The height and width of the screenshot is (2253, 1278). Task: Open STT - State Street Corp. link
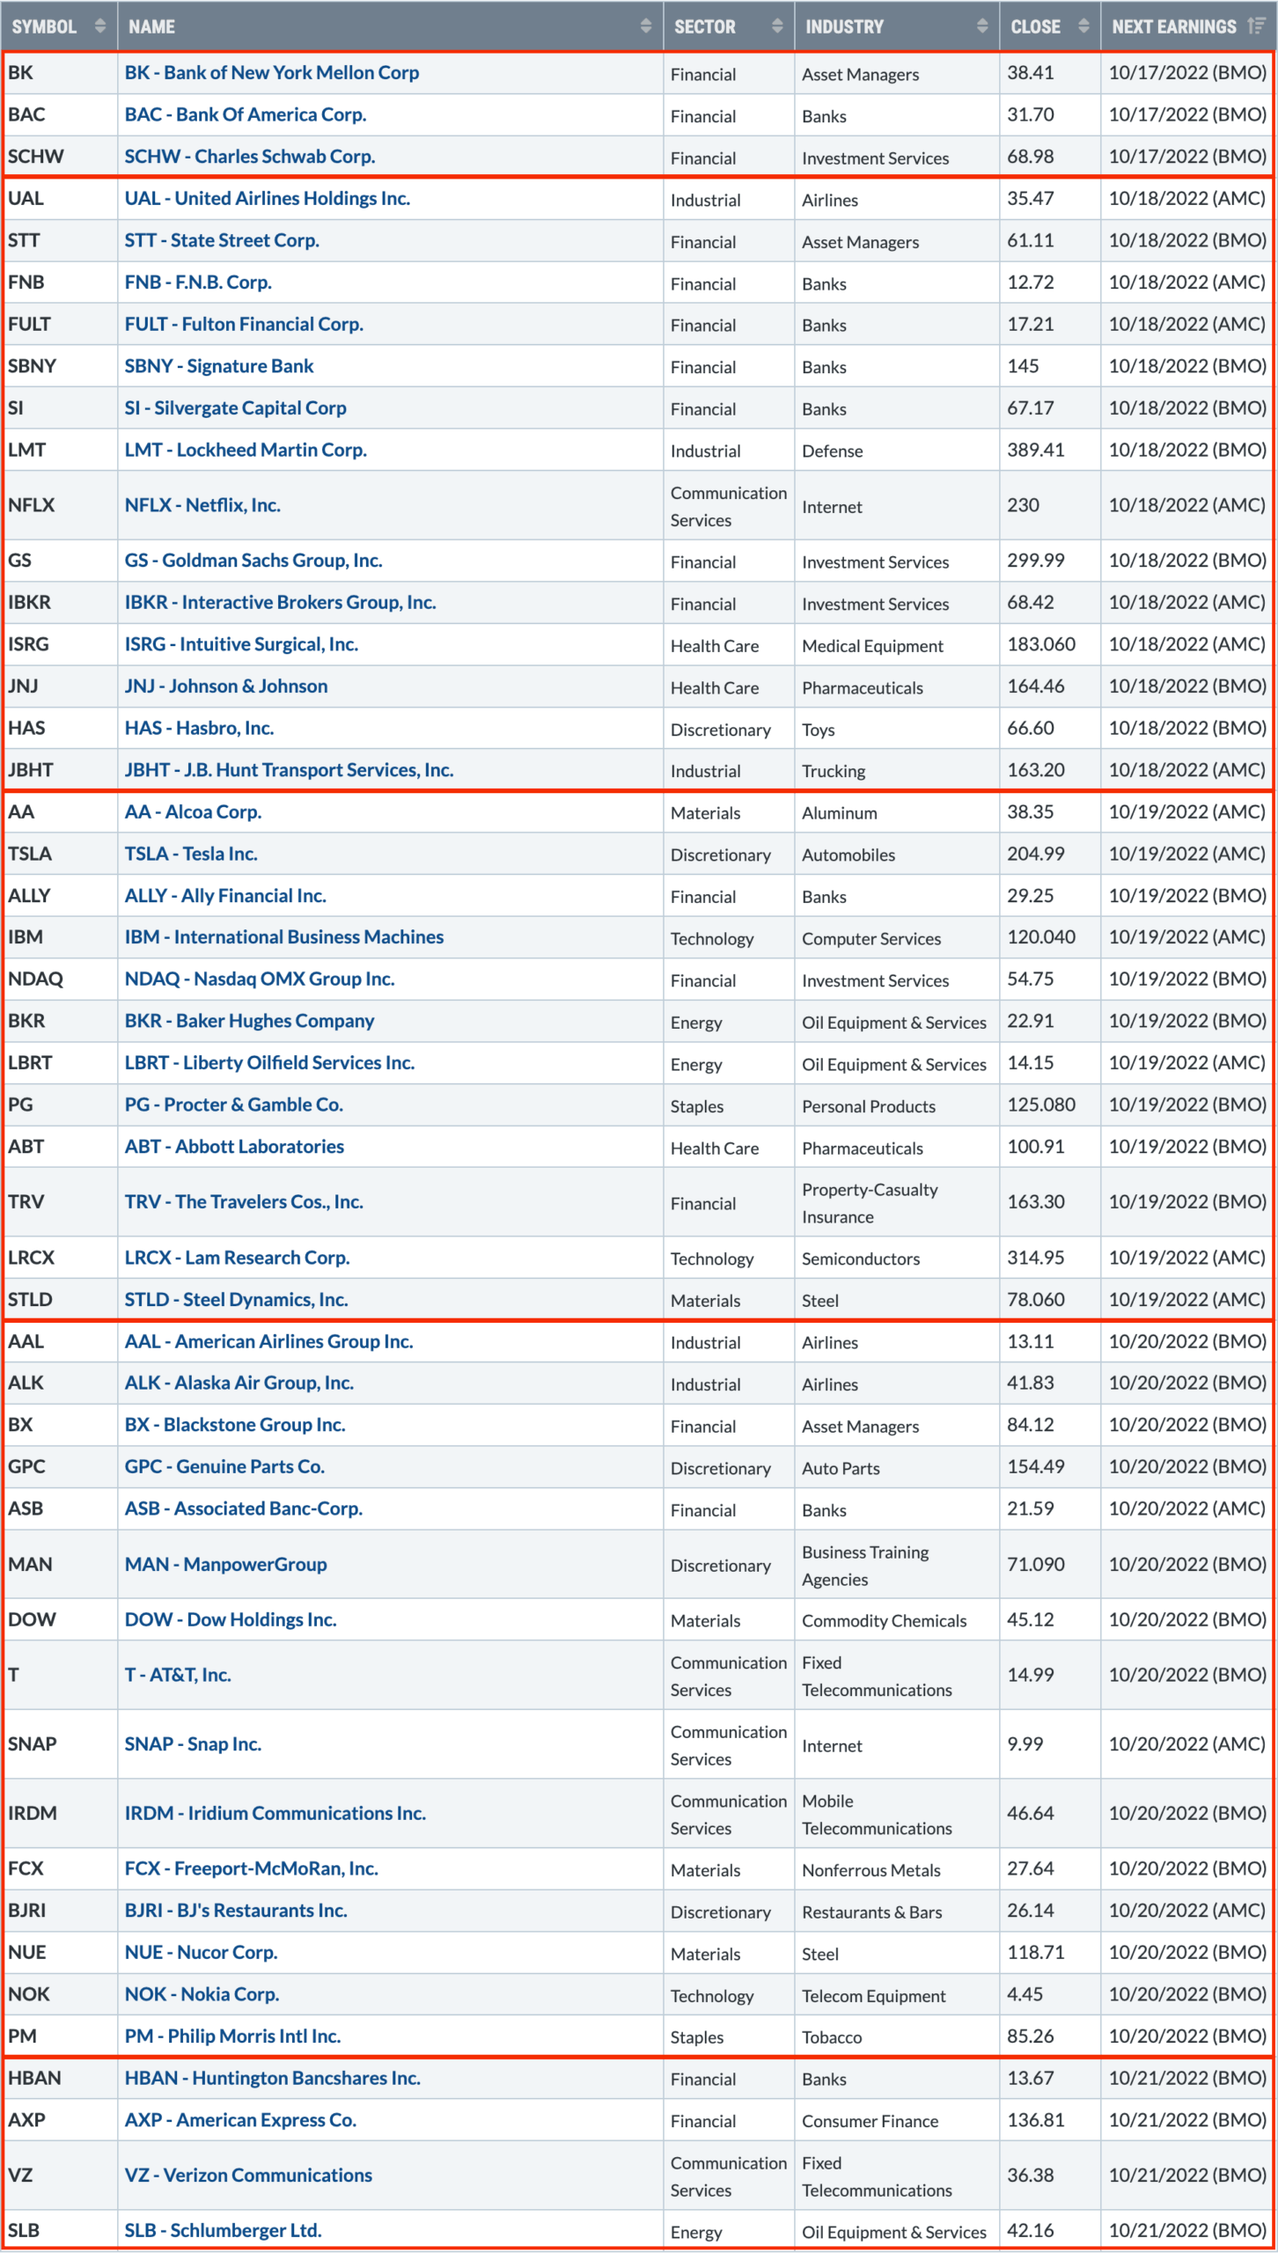(x=222, y=240)
